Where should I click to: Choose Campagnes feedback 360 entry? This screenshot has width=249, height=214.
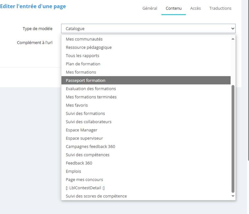90,146
